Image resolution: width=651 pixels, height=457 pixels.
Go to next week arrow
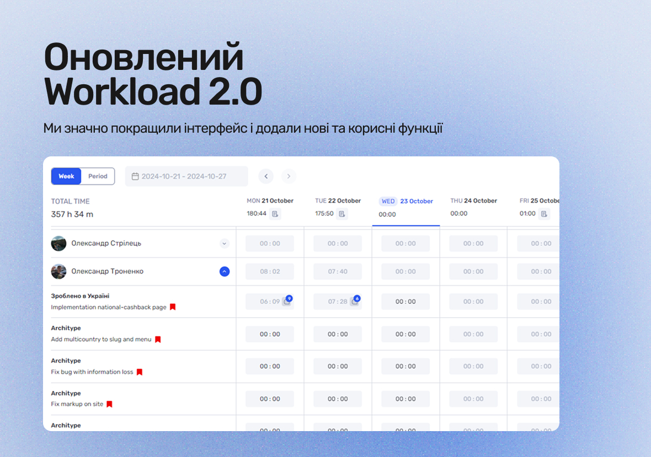click(x=289, y=176)
